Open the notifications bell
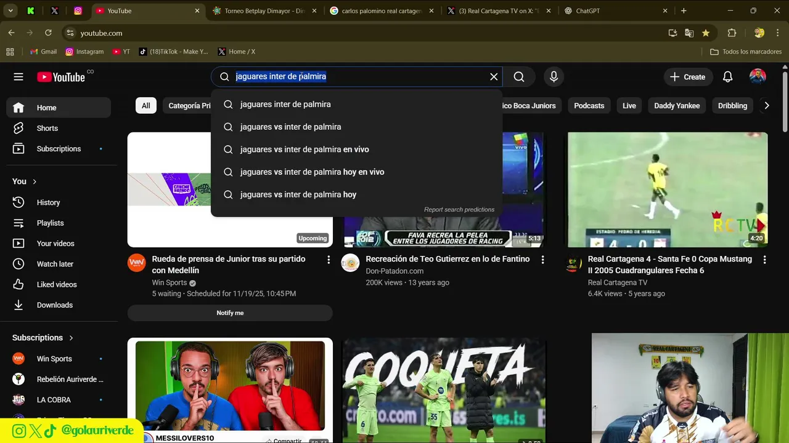 [728, 77]
